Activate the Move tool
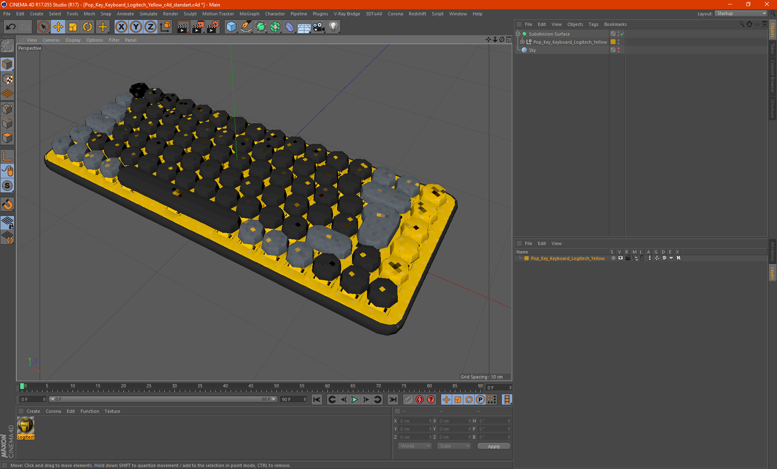 click(58, 27)
